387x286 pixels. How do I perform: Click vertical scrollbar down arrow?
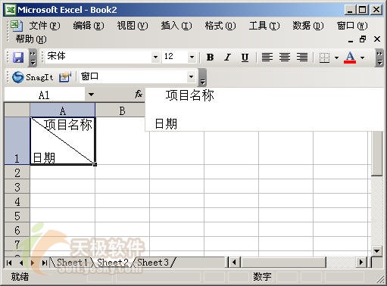point(377,250)
